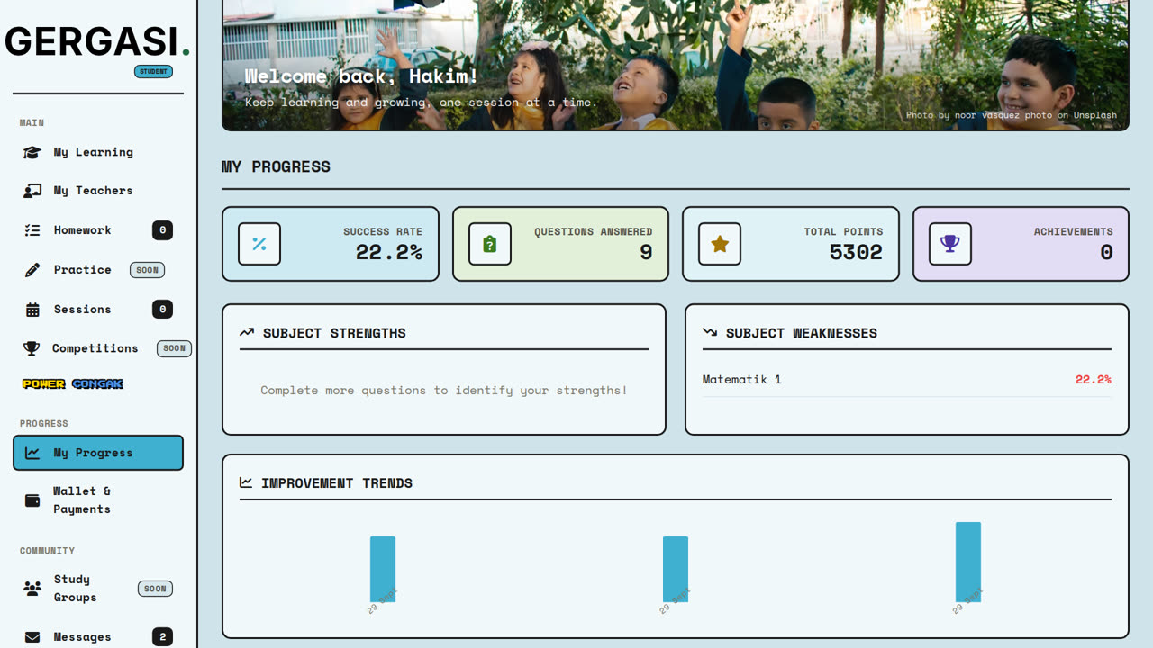Screen dimensions: 1153x648
Task: Click the Questions Answered clipboard icon
Action: coord(490,244)
